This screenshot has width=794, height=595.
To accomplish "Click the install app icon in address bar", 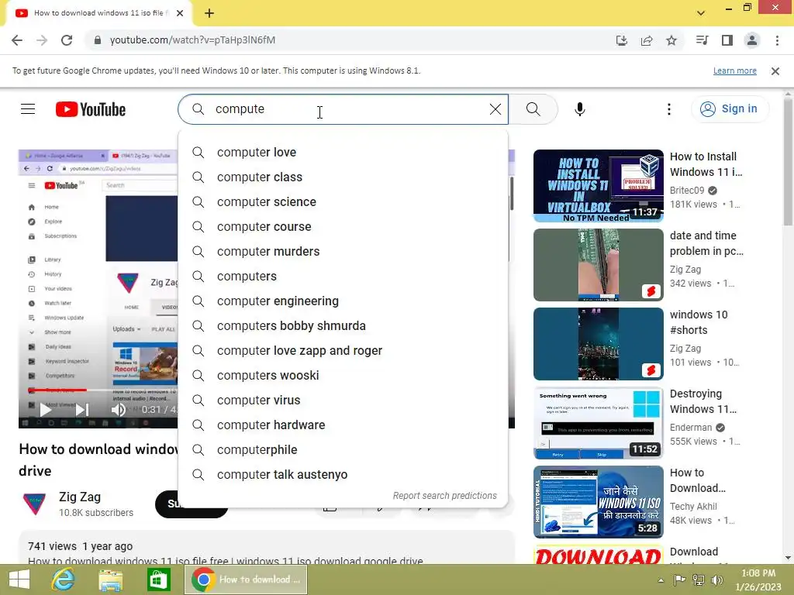I will click(621, 40).
